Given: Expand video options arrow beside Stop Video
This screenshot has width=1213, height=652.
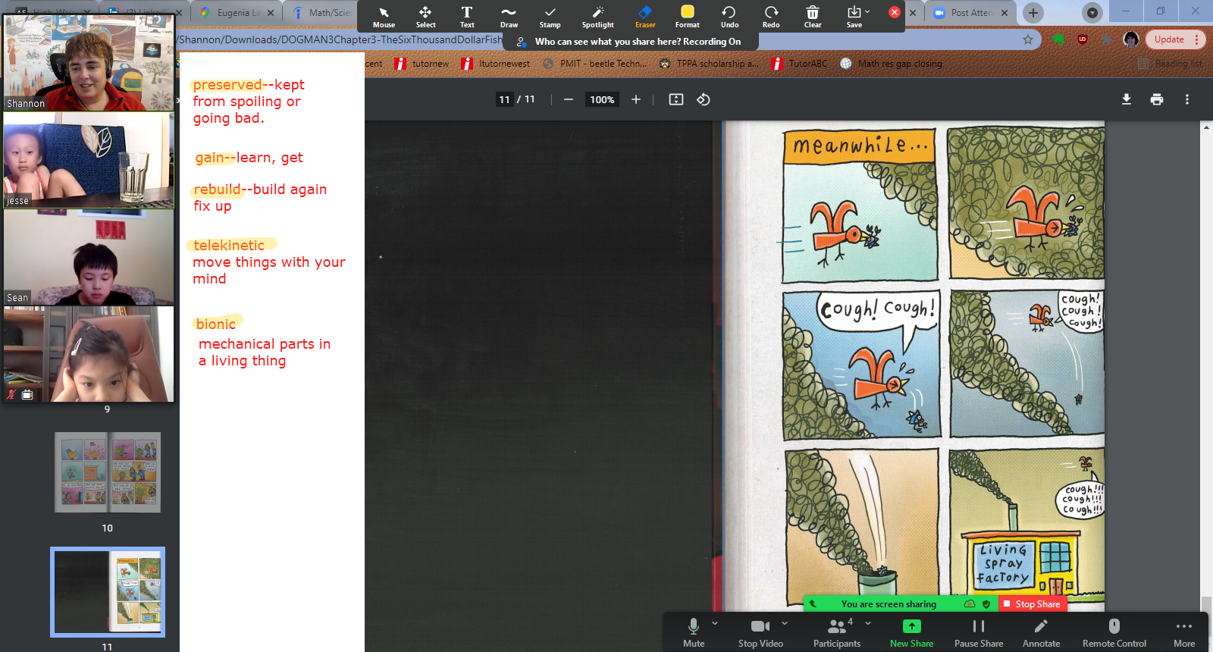Looking at the screenshot, I should coord(785,623).
